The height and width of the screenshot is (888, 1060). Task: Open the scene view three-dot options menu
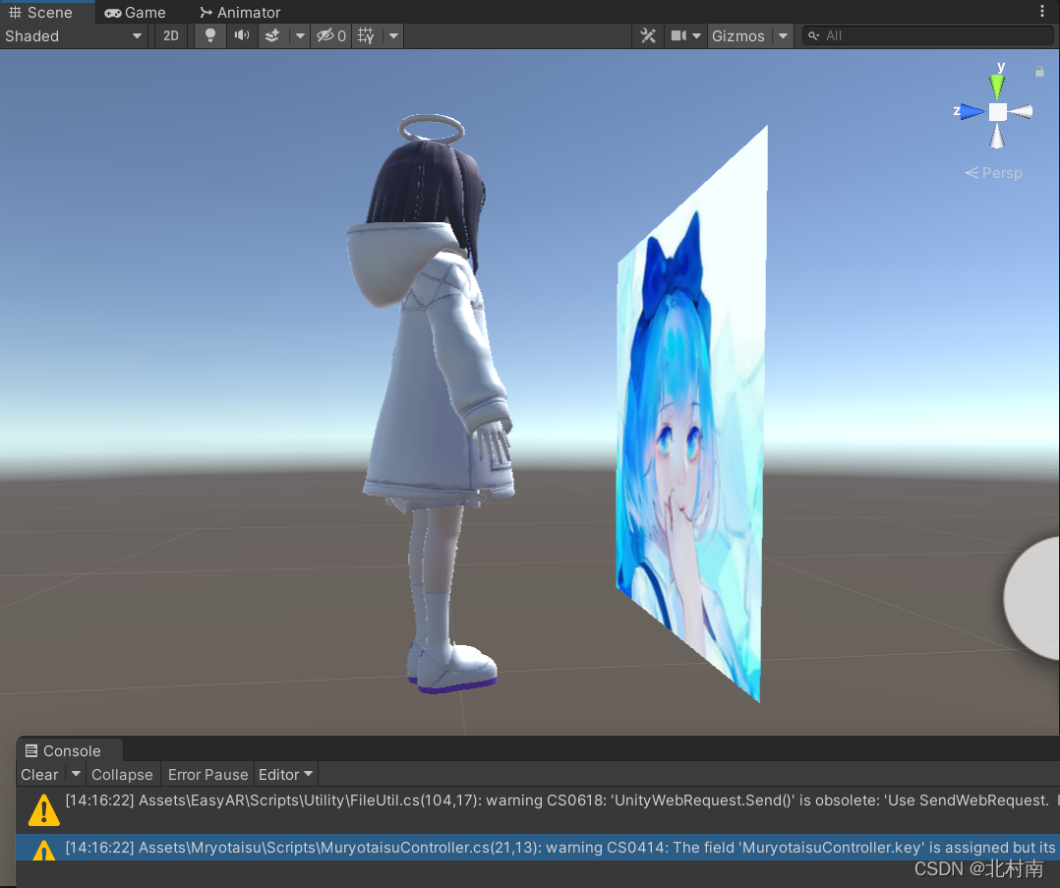[1041, 11]
